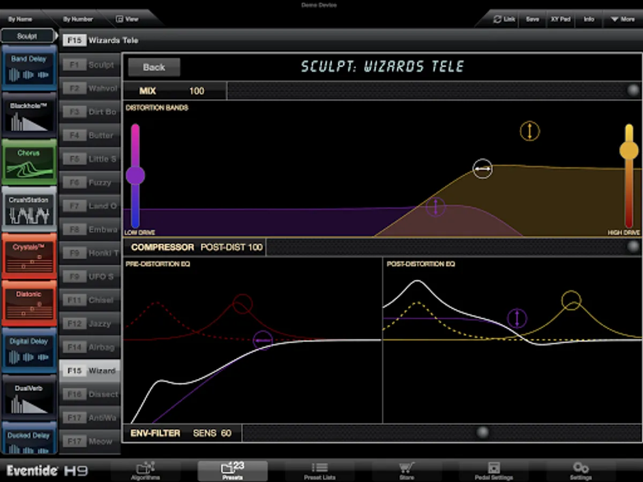
Task: Switch to the Algorithms tab
Action: pos(146,471)
